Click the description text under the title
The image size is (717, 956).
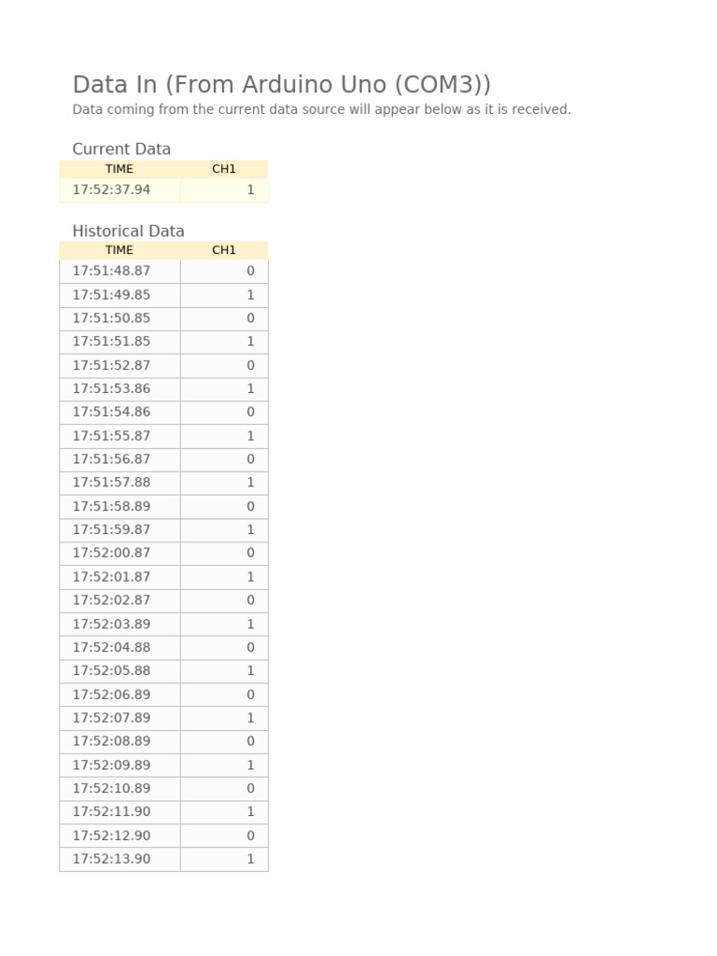pyautogui.click(x=321, y=109)
